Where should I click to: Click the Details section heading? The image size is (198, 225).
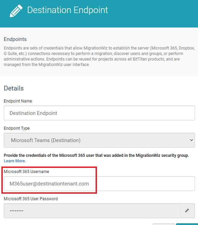tap(14, 88)
